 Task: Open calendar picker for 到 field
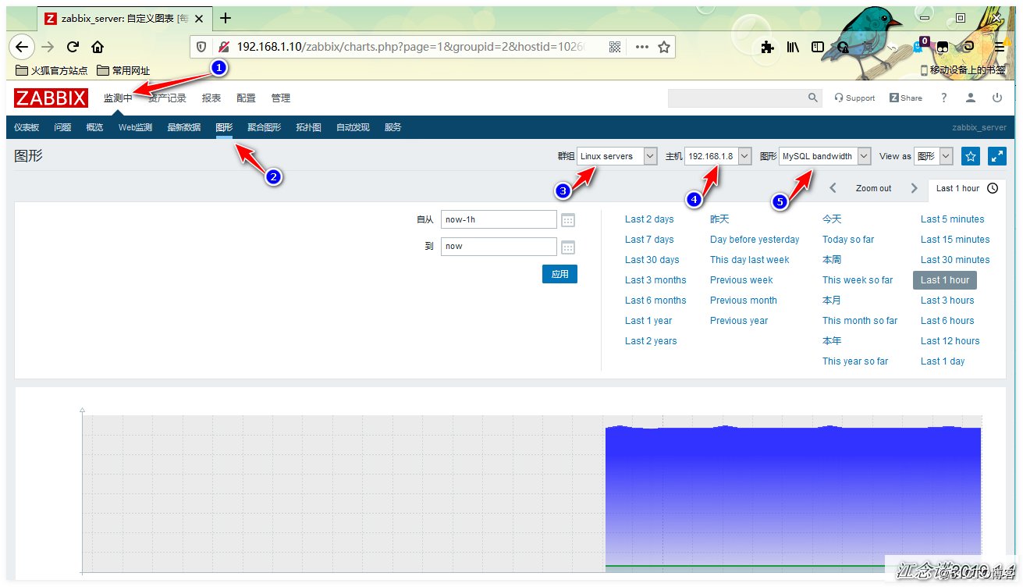[568, 247]
